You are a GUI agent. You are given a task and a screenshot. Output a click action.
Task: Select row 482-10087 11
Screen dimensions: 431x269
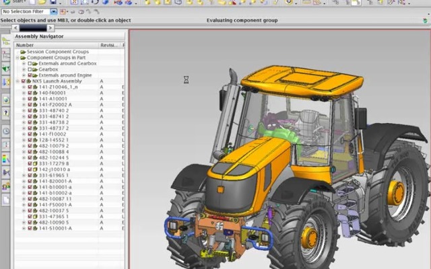point(69,199)
